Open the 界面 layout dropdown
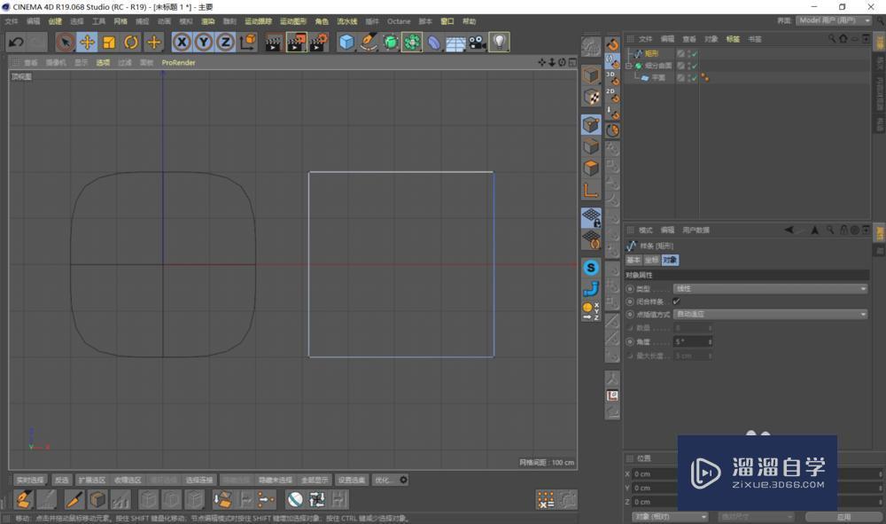This screenshot has width=886, height=524. [833, 20]
